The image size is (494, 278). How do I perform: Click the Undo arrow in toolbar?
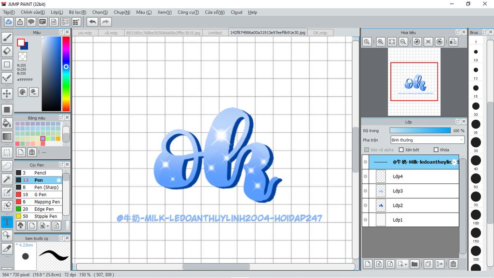click(93, 22)
